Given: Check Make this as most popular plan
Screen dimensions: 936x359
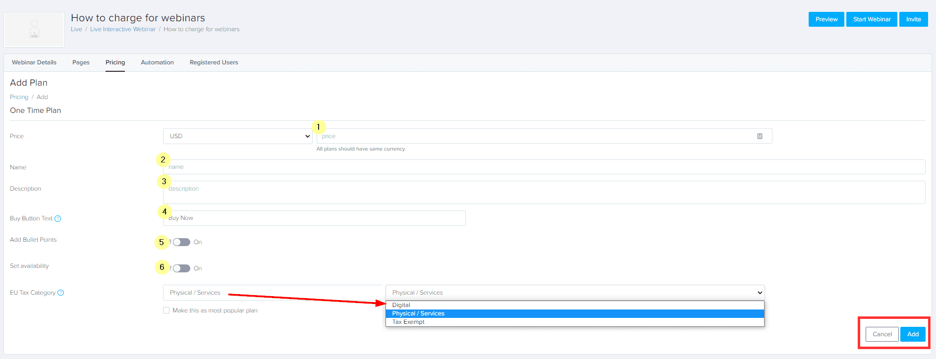Looking at the screenshot, I should 166,310.
